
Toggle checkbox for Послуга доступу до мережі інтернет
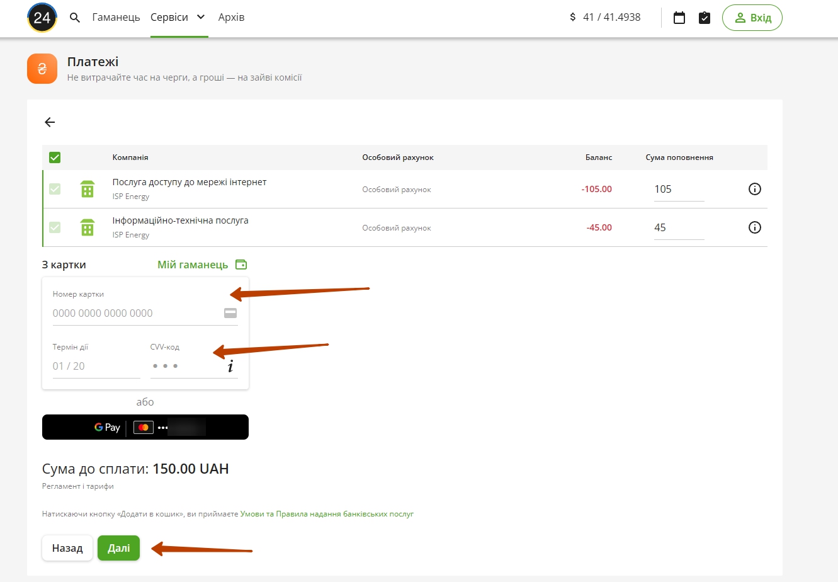click(x=55, y=189)
